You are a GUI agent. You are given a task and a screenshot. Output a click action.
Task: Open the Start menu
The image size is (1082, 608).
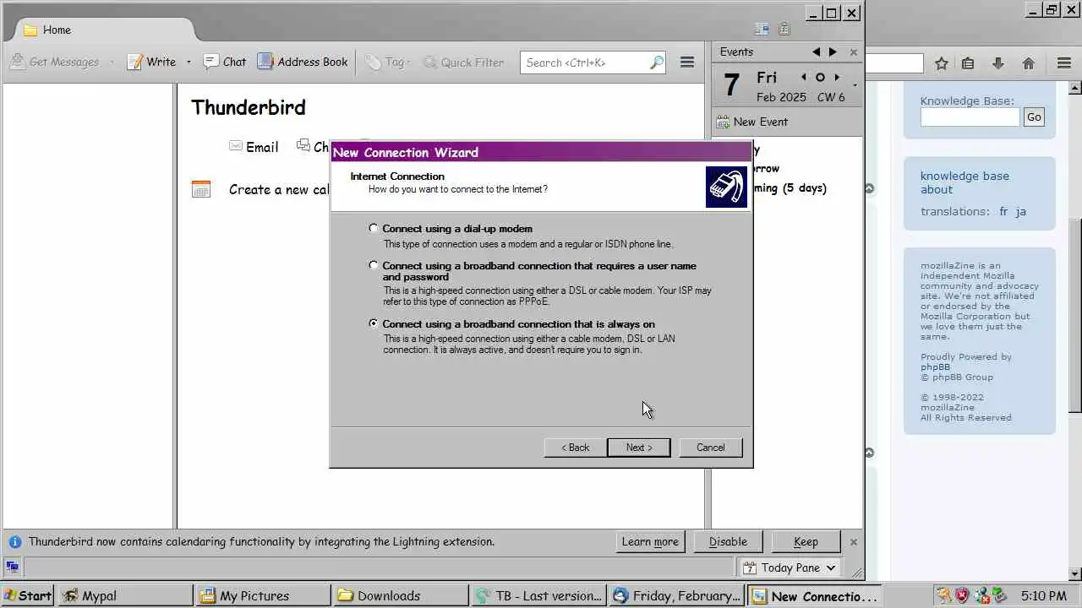pos(28,595)
